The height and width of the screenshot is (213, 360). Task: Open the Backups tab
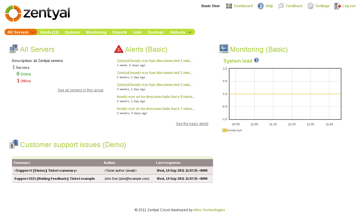click(x=156, y=32)
